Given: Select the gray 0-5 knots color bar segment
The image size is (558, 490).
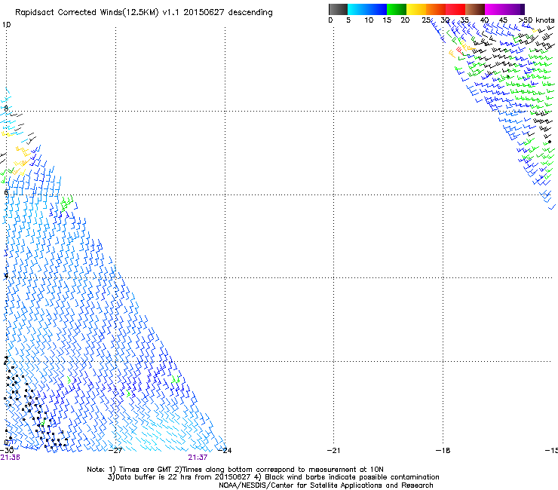Looking at the screenshot, I should pos(338,9).
